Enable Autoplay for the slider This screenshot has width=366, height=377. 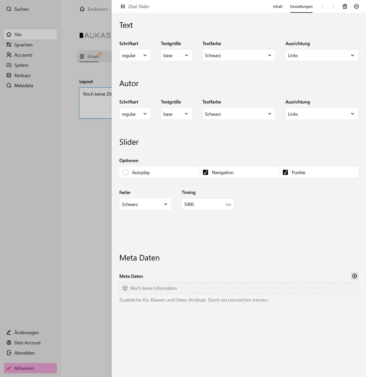(126, 172)
